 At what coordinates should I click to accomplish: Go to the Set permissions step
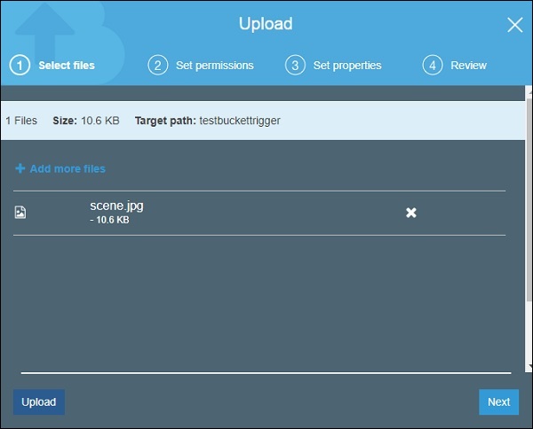pyautogui.click(x=214, y=66)
